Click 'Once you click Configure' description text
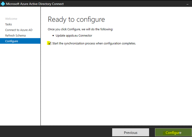 pos(80,29)
